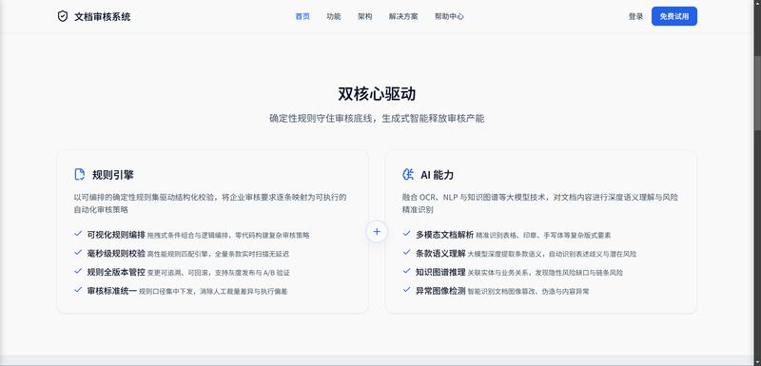Viewport: 761px width, 366px height.
Task: Click the 毫秒级规则校验 feature text
Action: (116, 253)
